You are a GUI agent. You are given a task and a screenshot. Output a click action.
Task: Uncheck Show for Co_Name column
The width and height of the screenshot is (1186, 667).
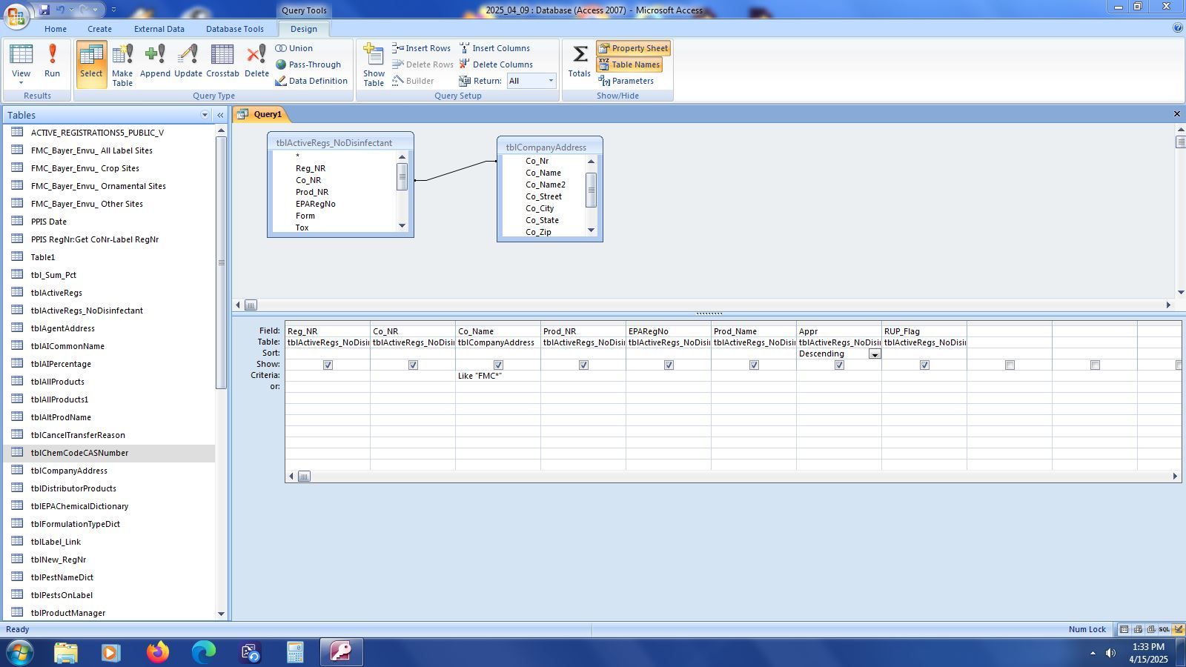(498, 365)
